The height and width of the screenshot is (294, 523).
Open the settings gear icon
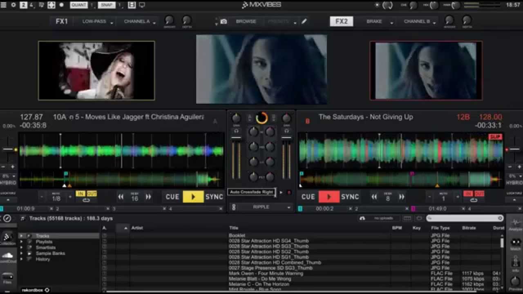click(13, 5)
